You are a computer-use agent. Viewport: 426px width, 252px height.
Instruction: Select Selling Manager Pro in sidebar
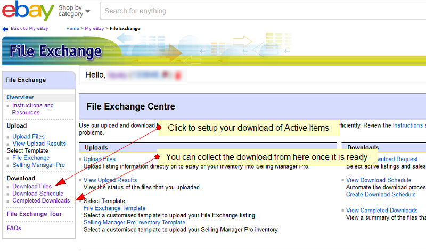click(x=38, y=165)
